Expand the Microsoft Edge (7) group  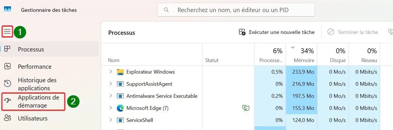tap(111, 108)
